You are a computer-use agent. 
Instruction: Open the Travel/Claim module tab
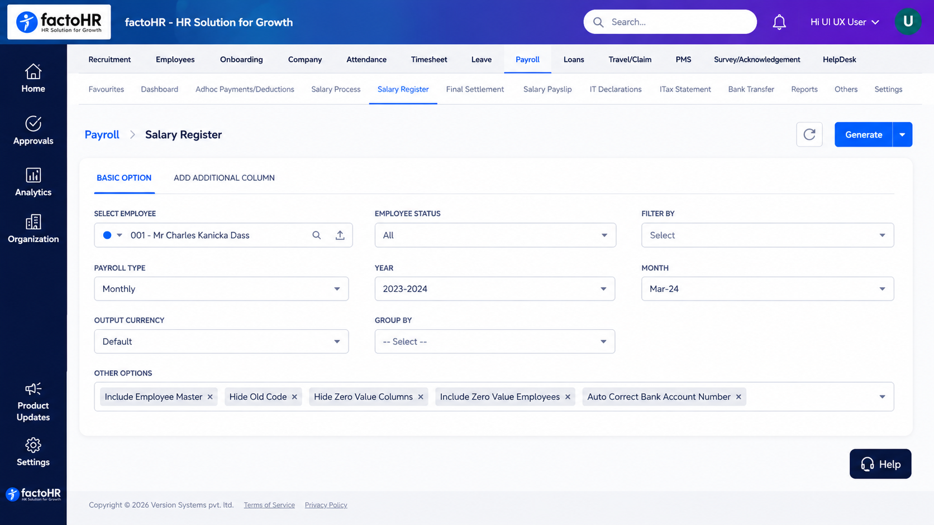(630, 60)
